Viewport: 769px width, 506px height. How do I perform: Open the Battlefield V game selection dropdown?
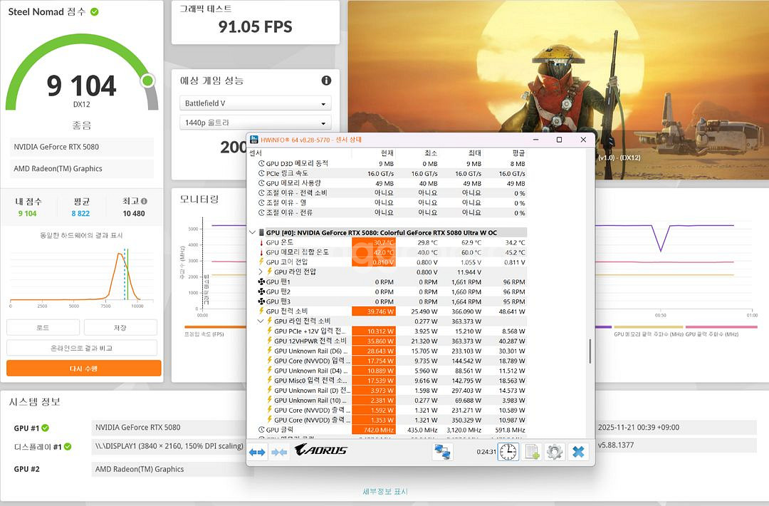pyautogui.click(x=255, y=103)
